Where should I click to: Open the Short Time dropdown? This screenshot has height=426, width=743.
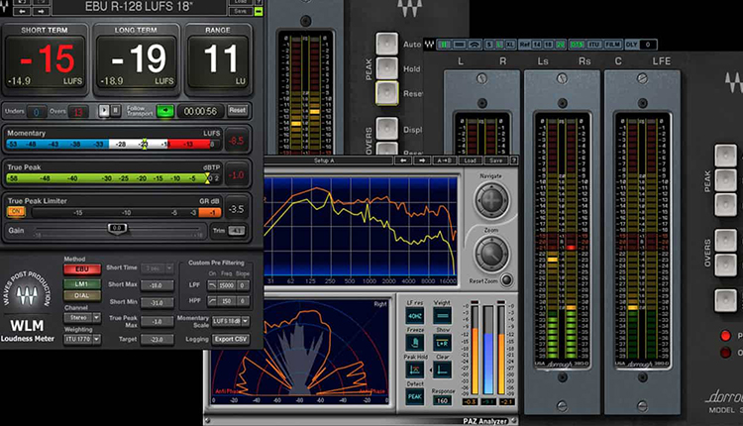158,268
